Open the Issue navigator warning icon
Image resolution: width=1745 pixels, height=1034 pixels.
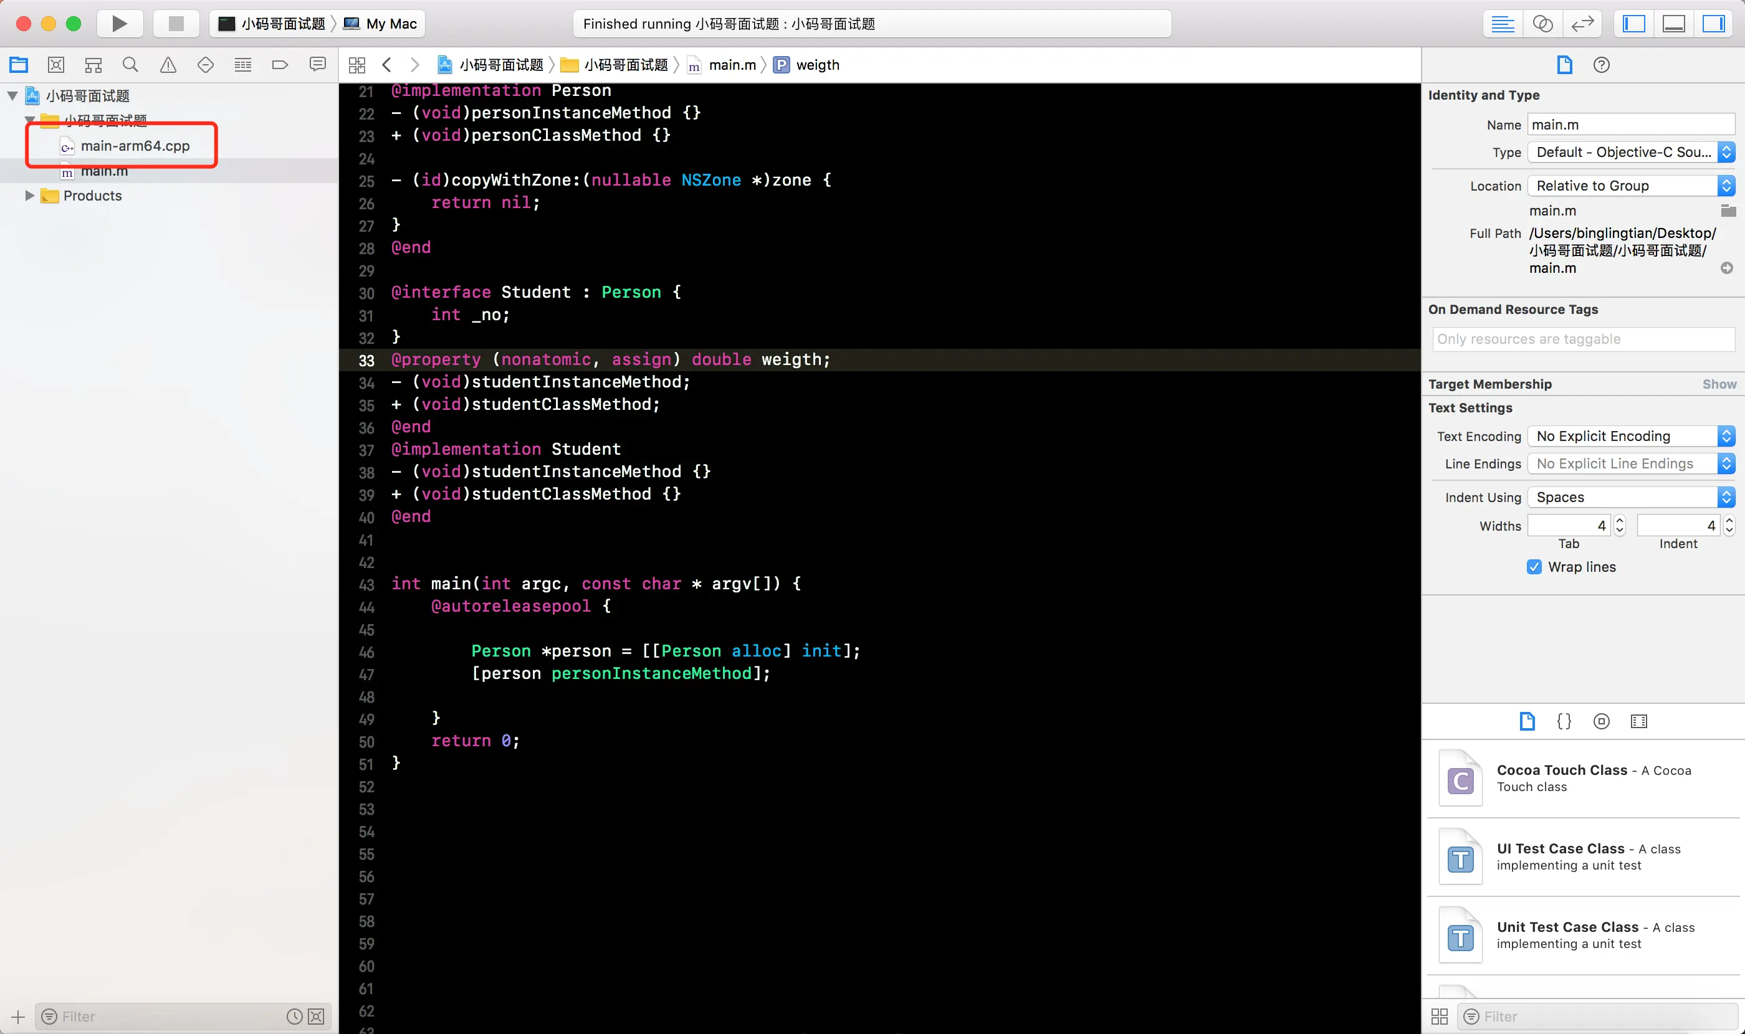(168, 65)
